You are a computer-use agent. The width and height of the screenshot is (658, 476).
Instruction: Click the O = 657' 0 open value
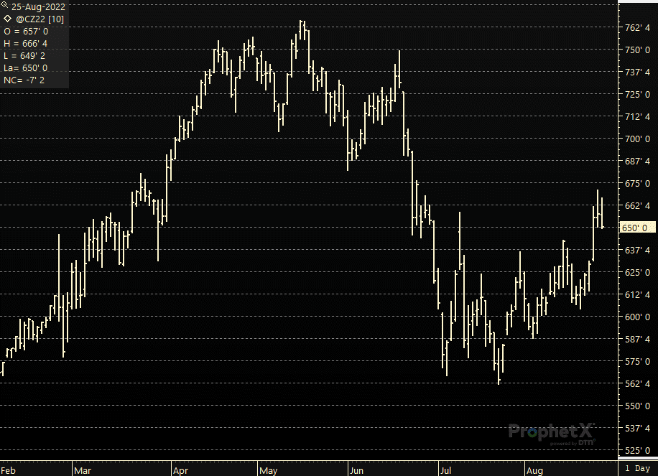click(26, 32)
